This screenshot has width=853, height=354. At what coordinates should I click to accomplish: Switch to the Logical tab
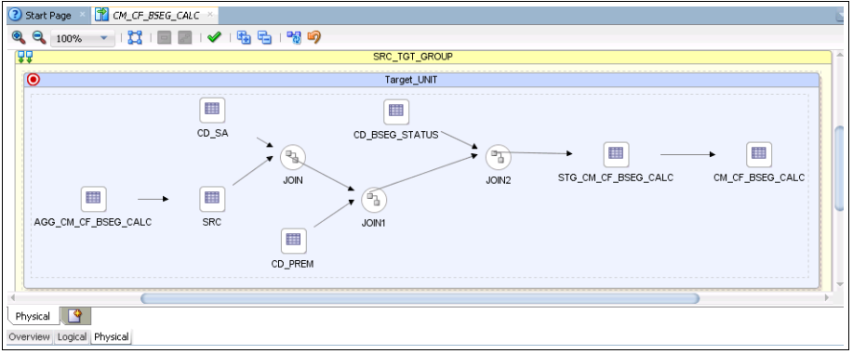click(72, 337)
